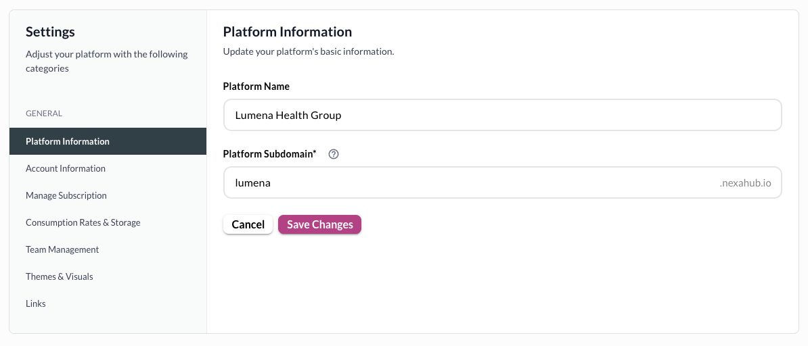Open the Account Information settings
The width and height of the screenshot is (808, 346).
coord(66,168)
